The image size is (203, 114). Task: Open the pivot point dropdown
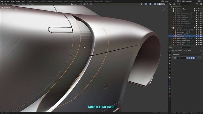click(x=82, y=4)
